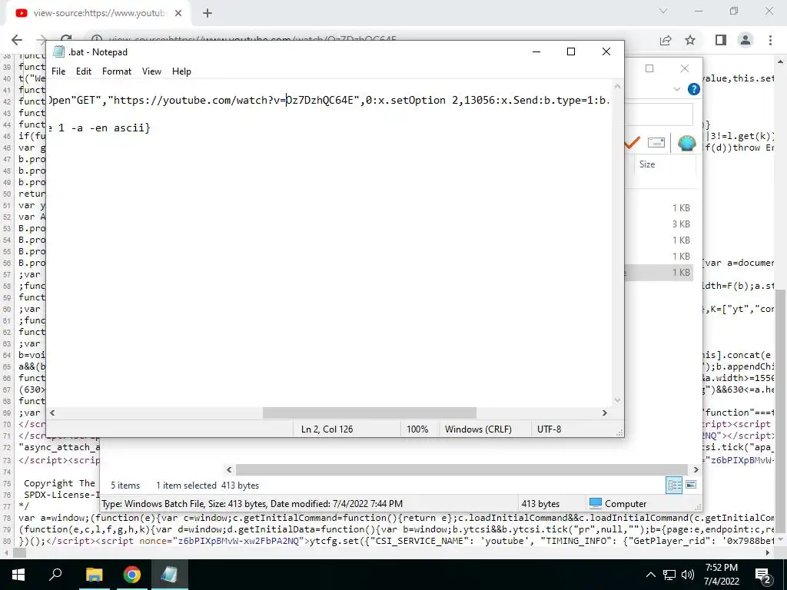Open taskbar search
The height and width of the screenshot is (590, 787).
[55, 575]
